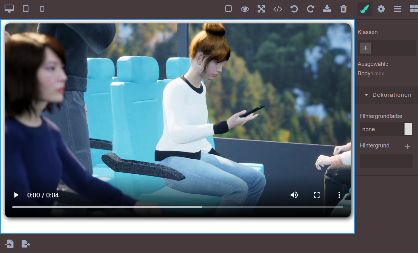418x253 pixels.
Task: Switch to mobile device preview
Action: pos(42,9)
